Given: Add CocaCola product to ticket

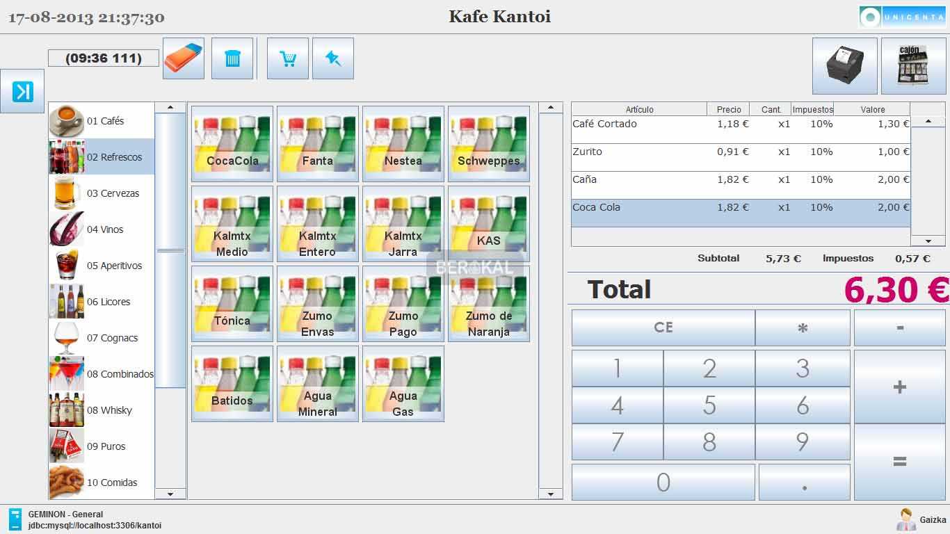Looking at the screenshot, I should coord(232,144).
